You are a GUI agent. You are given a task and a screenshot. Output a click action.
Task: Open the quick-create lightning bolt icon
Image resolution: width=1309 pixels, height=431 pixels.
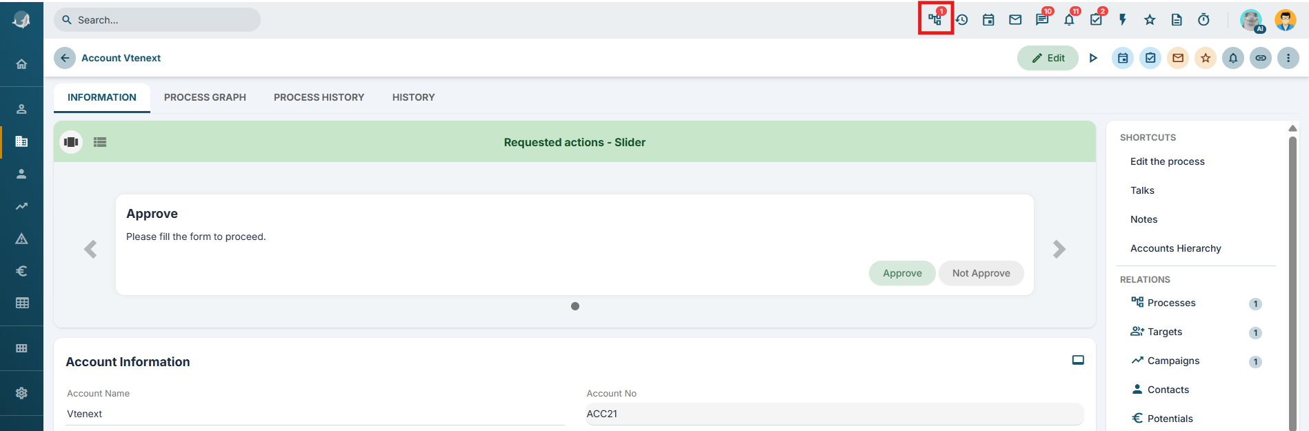pyautogui.click(x=1123, y=20)
